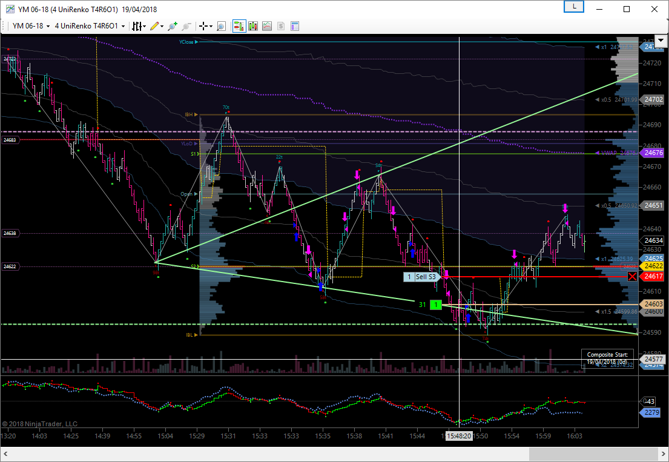Open the Indicators icon
Image resolution: width=669 pixels, height=462 pixels.
point(266,27)
